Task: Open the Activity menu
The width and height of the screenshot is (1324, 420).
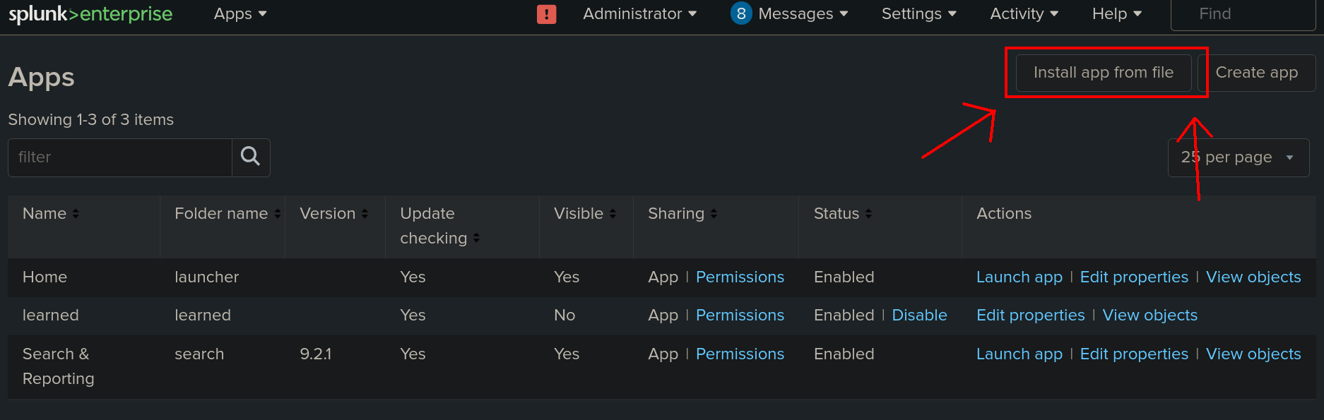Action: [x=1024, y=14]
